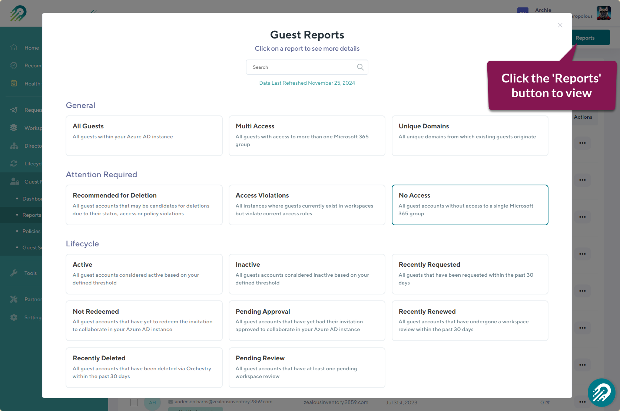
Task: Click the Home icon in sidebar
Action: pos(14,48)
